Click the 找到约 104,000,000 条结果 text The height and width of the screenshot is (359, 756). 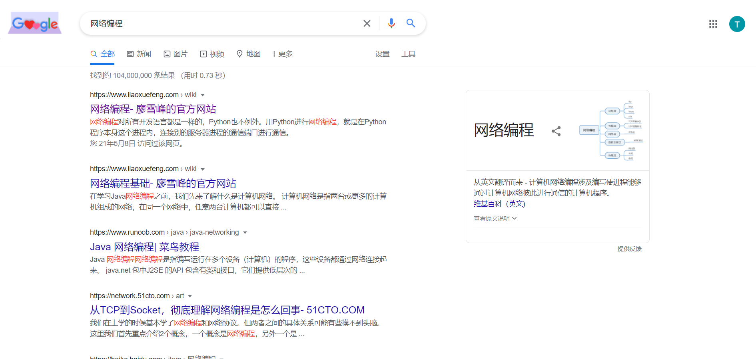(x=132, y=75)
